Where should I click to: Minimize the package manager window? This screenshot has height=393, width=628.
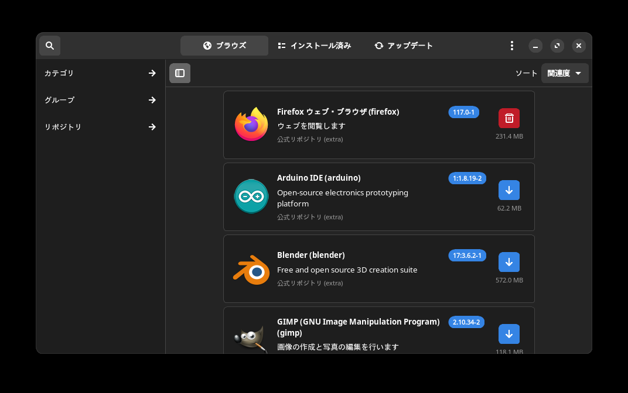(x=535, y=46)
